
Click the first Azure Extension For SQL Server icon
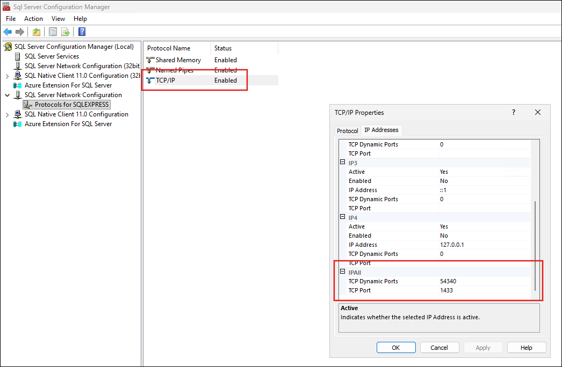point(17,85)
